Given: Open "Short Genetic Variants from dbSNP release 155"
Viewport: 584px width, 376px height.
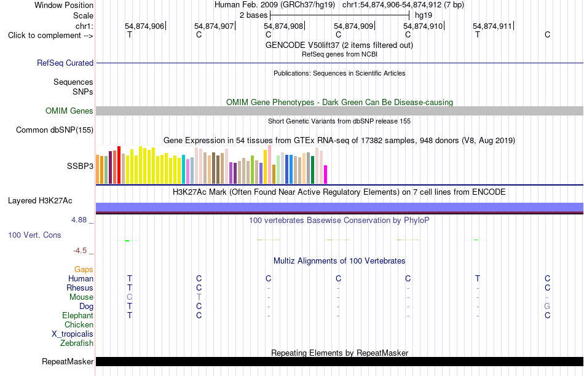Looking at the screenshot, I should (339, 121).
